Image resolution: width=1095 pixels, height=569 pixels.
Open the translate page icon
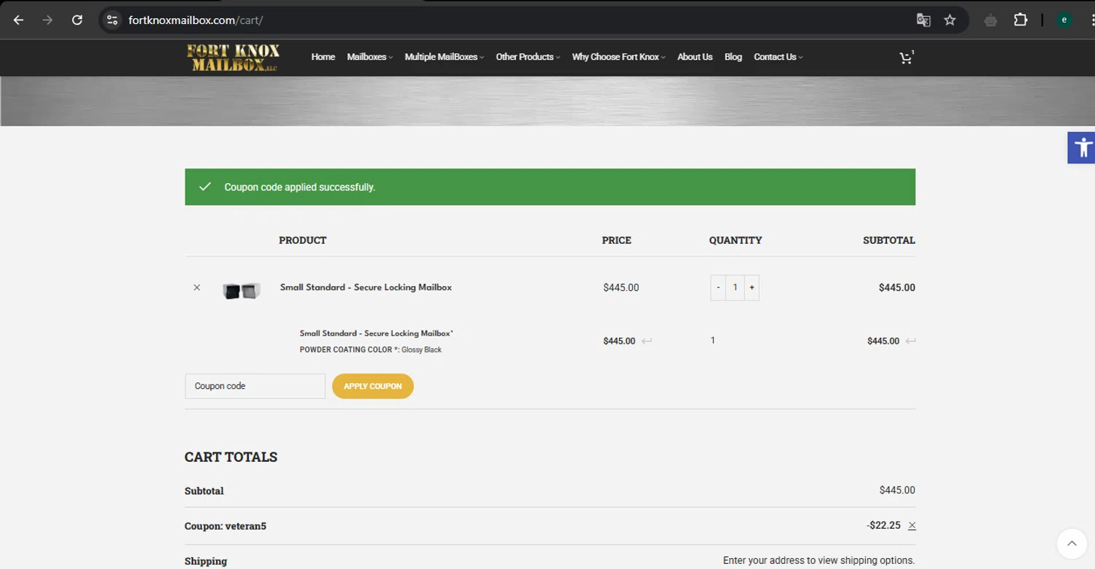[923, 20]
